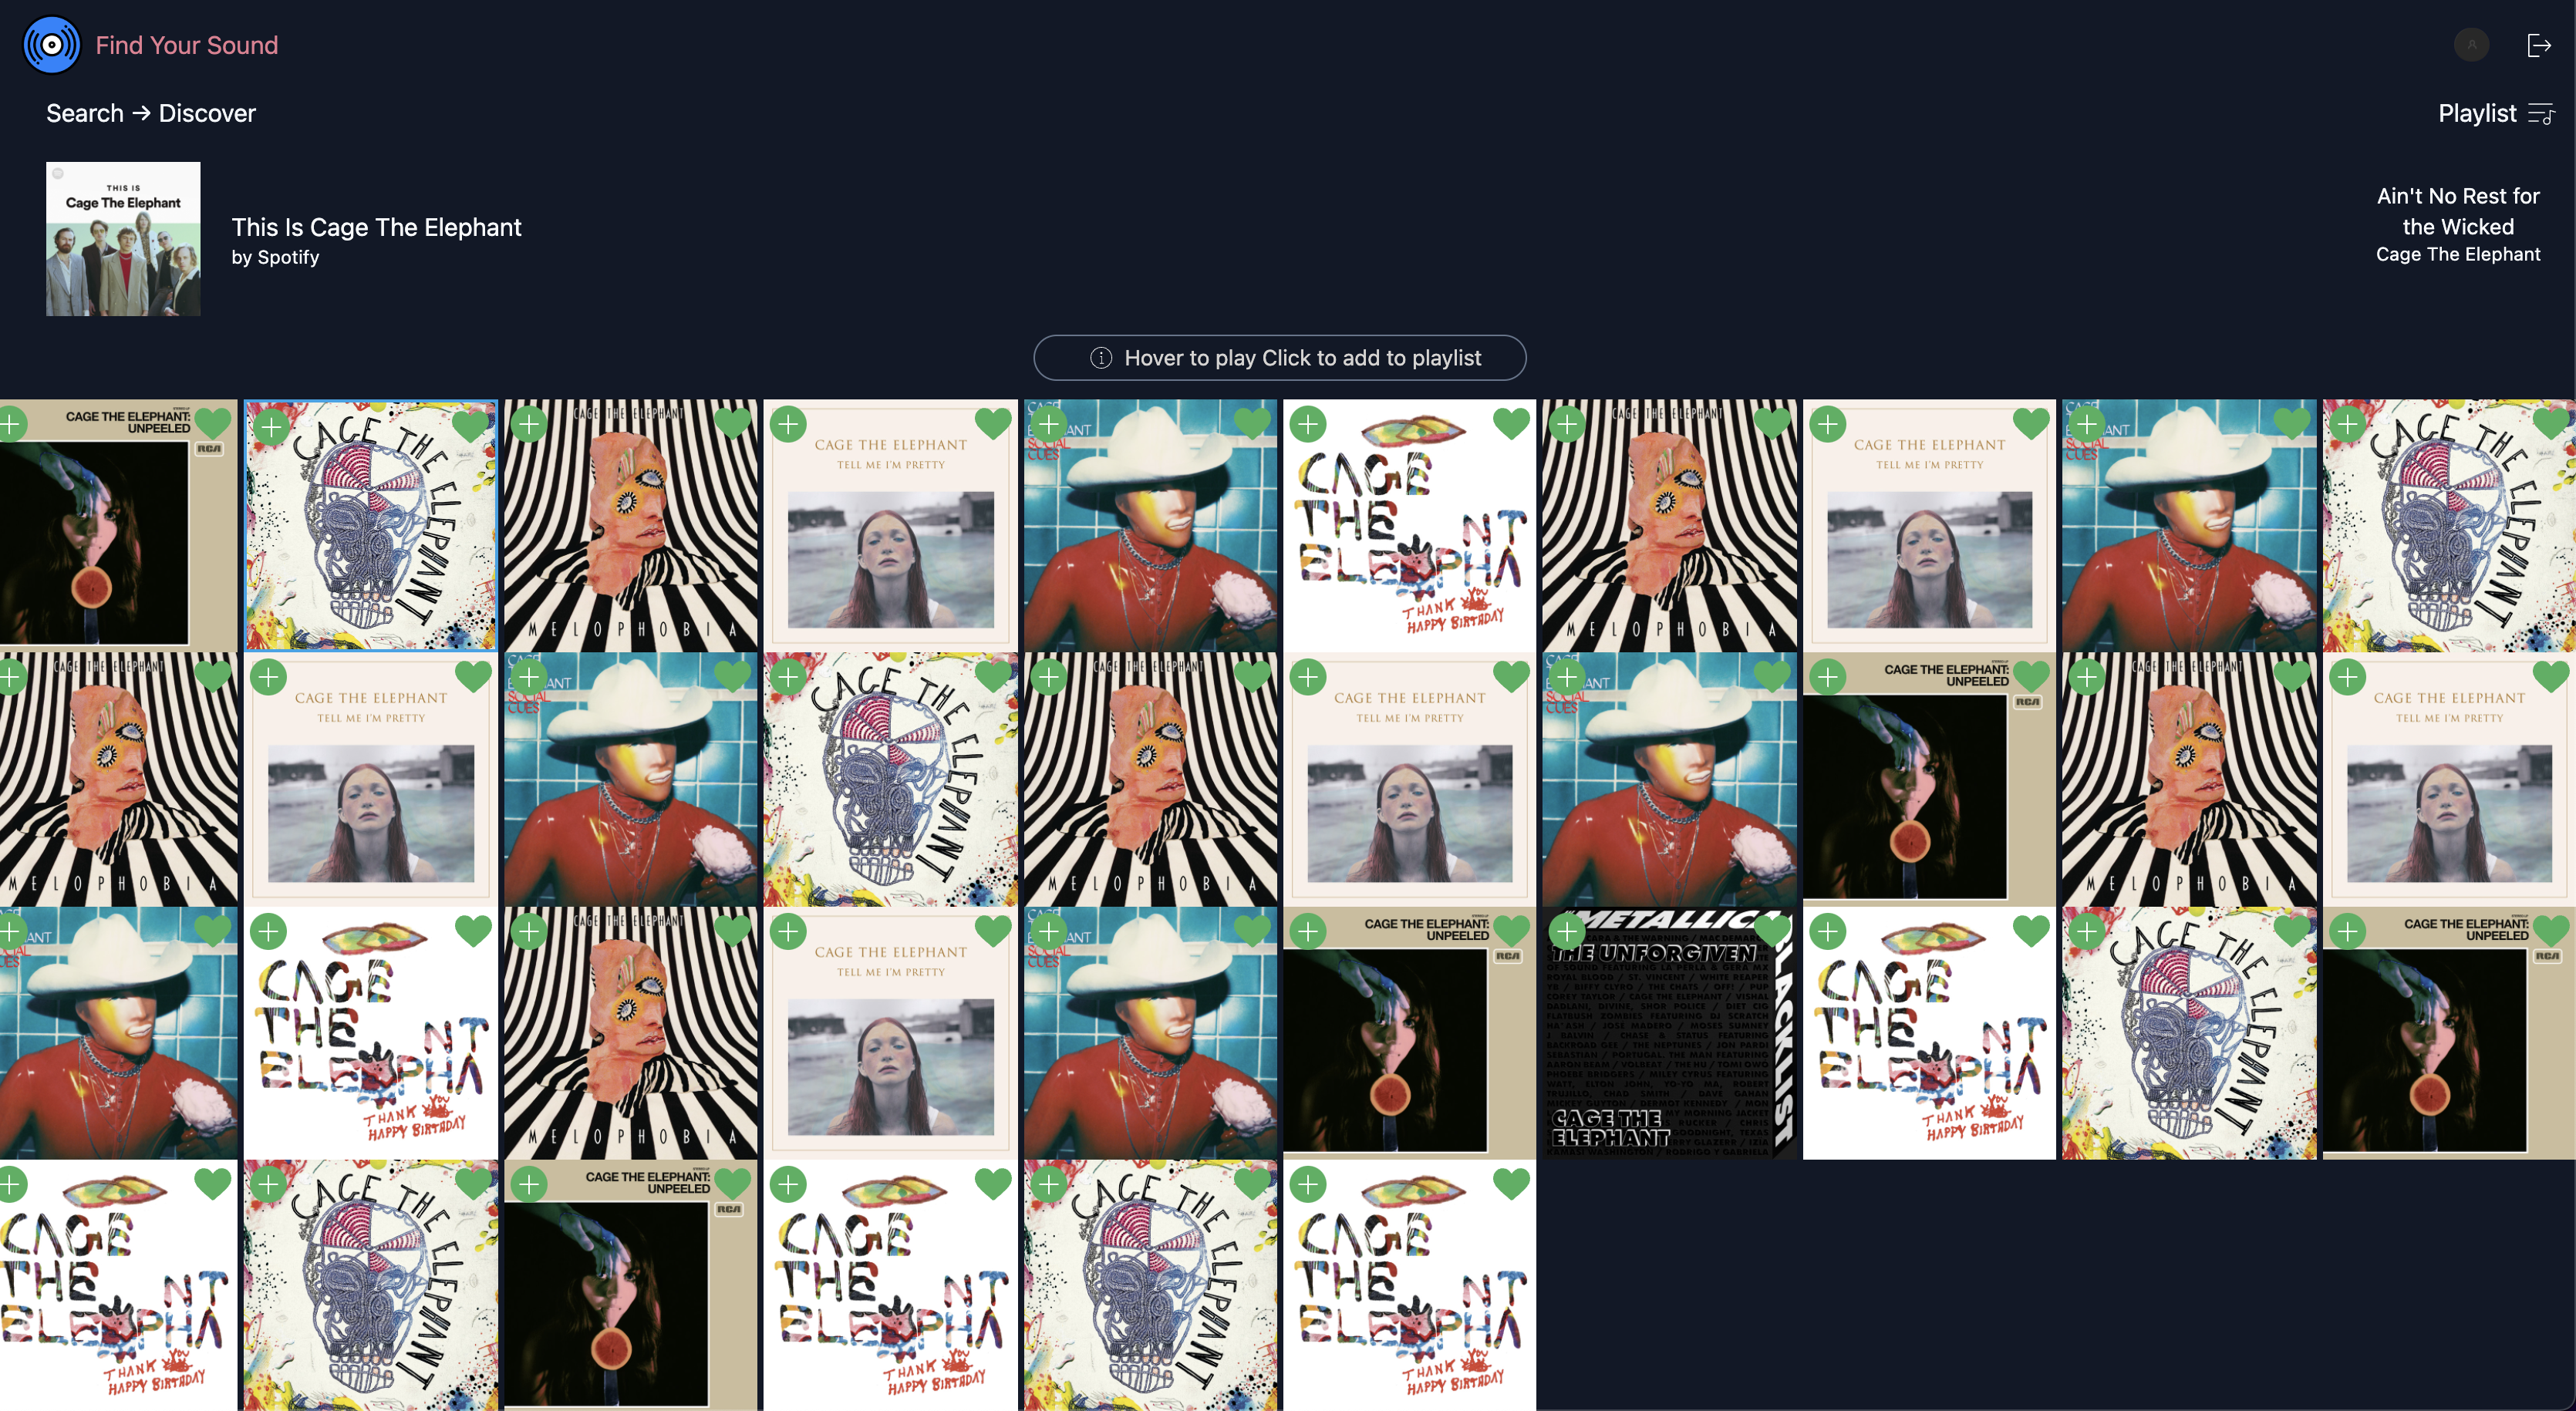Viewport: 2576px width, 1411px height.
Task: Open the Playlist panel
Action: [x=2477, y=113]
